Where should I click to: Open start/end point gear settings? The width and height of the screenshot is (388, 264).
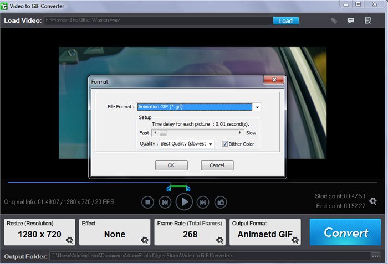pyautogui.click(x=373, y=201)
